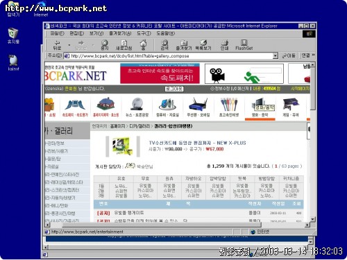Open the Search (검색) toolbar icon

pos(164,45)
